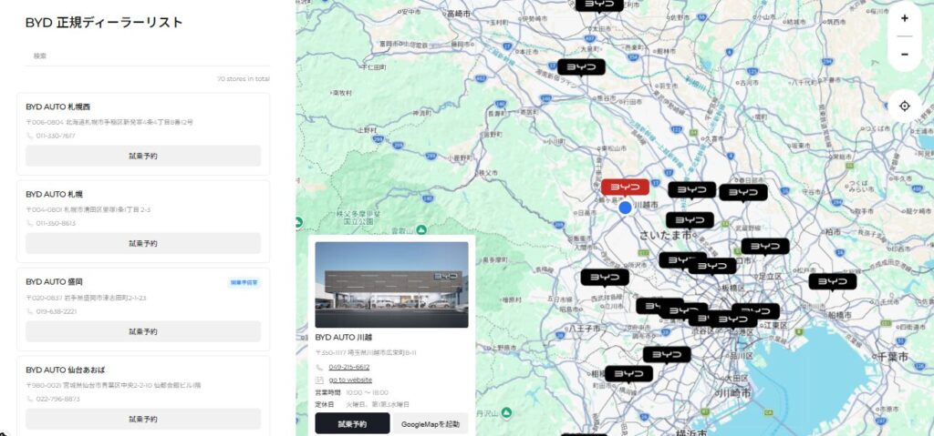
Task: Click the 70 stores in total count
Action: click(x=243, y=78)
